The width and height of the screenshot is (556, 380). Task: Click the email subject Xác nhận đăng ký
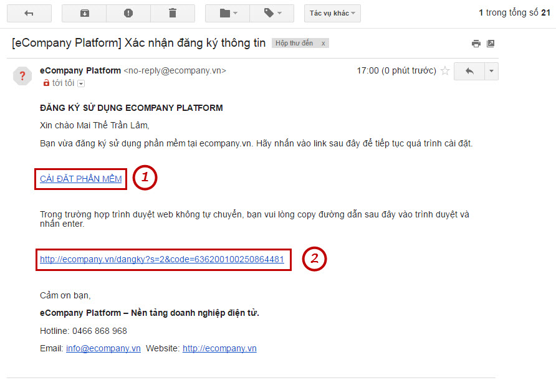click(x=138, y=43)
